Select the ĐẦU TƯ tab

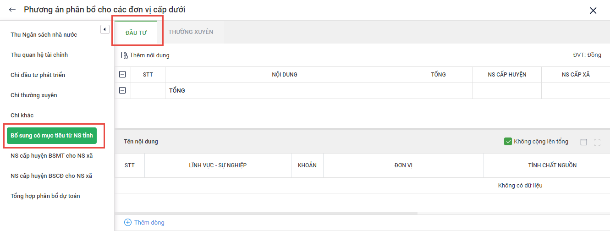(x=136, y=33)
